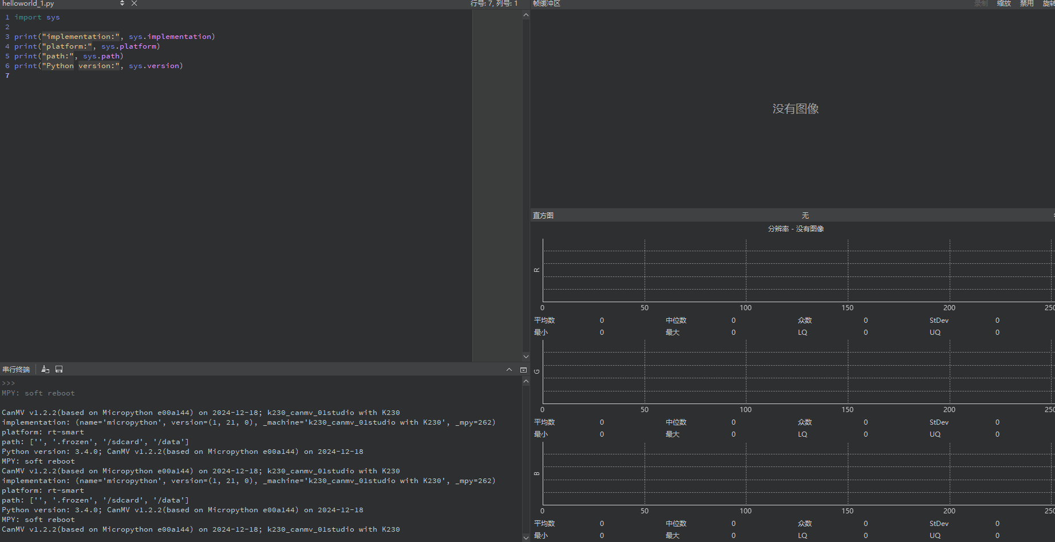Click the 缩放 zoom toggle in frame buffer
The width and height of the screenshot is (1055, 542).
(1004, 3)
